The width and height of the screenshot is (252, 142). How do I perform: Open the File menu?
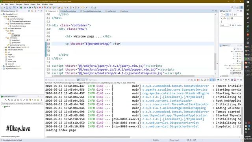(x=2, y=4)
